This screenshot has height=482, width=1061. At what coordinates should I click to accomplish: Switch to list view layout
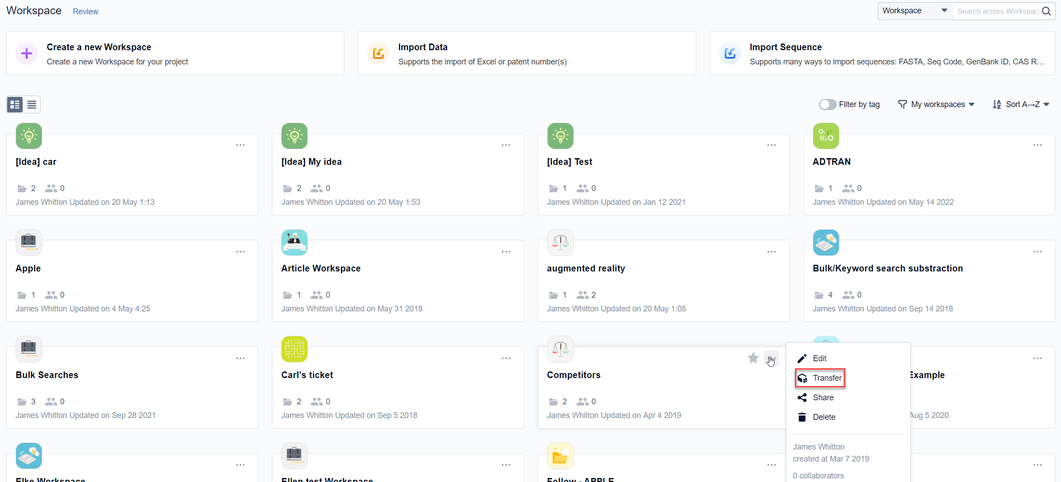(x=31, y=104)
